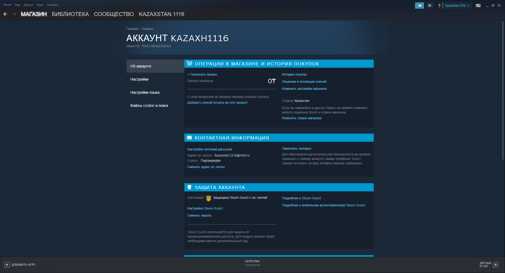The image size is (505, 273).
Task: Open the envelope notifications inbox icon
Action: 430,6
